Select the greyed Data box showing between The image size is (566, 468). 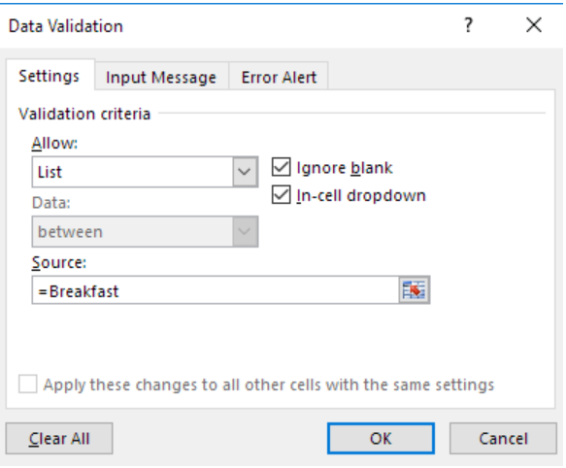[x=145, y=231]
